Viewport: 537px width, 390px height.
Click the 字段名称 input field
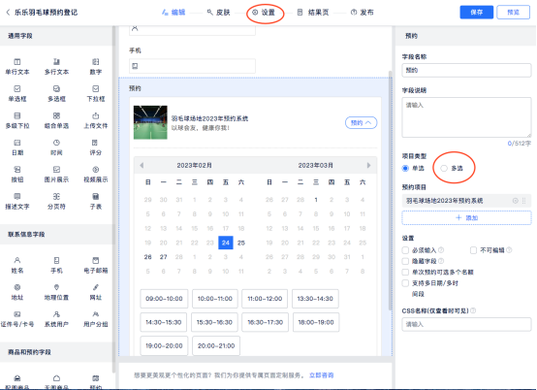(x=466, y=70)
